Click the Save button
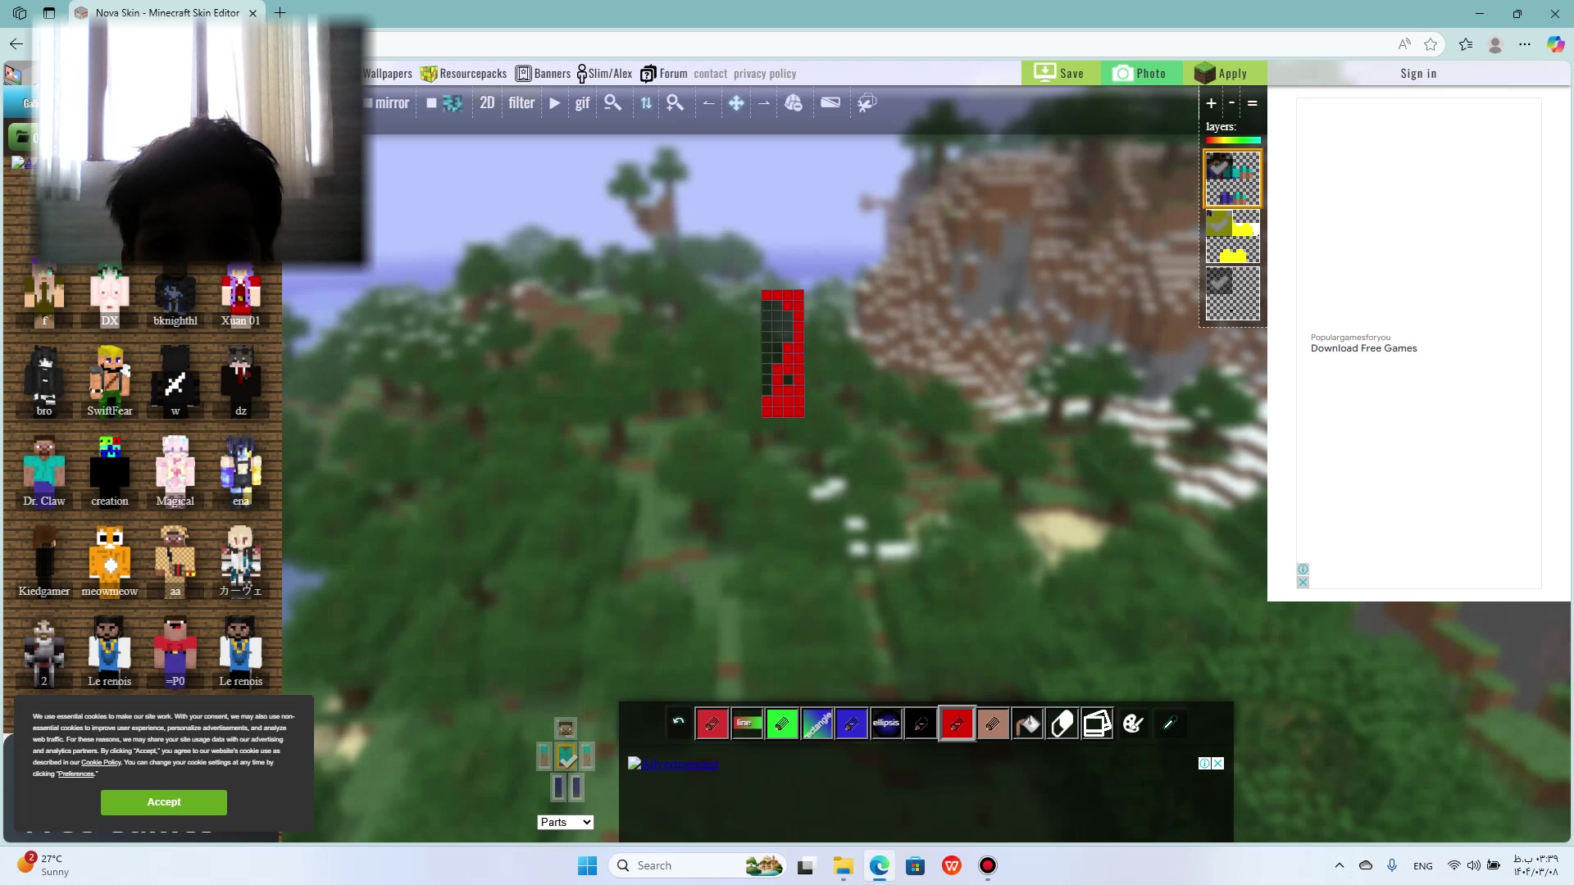1574x885 pixels. point(1061,73)
